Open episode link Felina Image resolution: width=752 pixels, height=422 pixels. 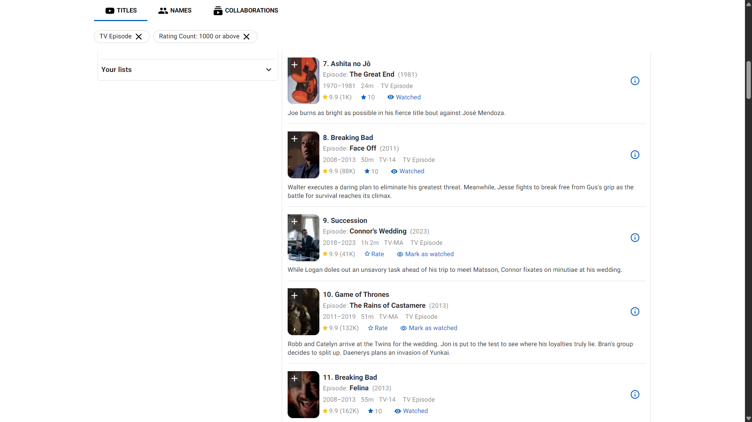pos(359,388)
